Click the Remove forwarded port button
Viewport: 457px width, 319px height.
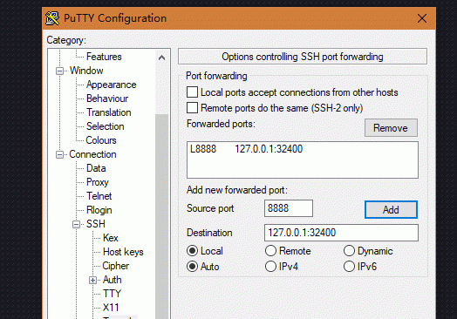coord(391,127)
